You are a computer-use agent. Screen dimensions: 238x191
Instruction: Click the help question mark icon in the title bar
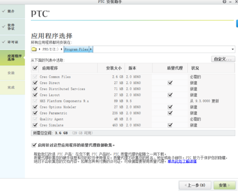pyautogui.click(x=224, y=2)
